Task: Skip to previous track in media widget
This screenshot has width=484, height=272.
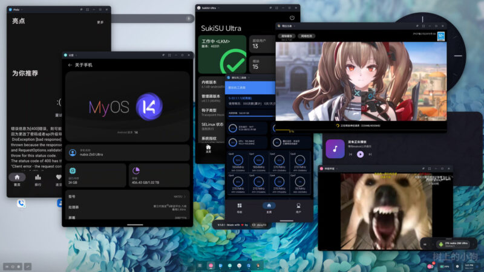Action: tap(350, 154)
